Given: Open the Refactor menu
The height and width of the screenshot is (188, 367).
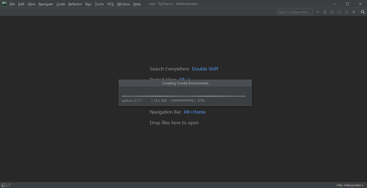Looking at the screenshot, I should coord(75,4).
